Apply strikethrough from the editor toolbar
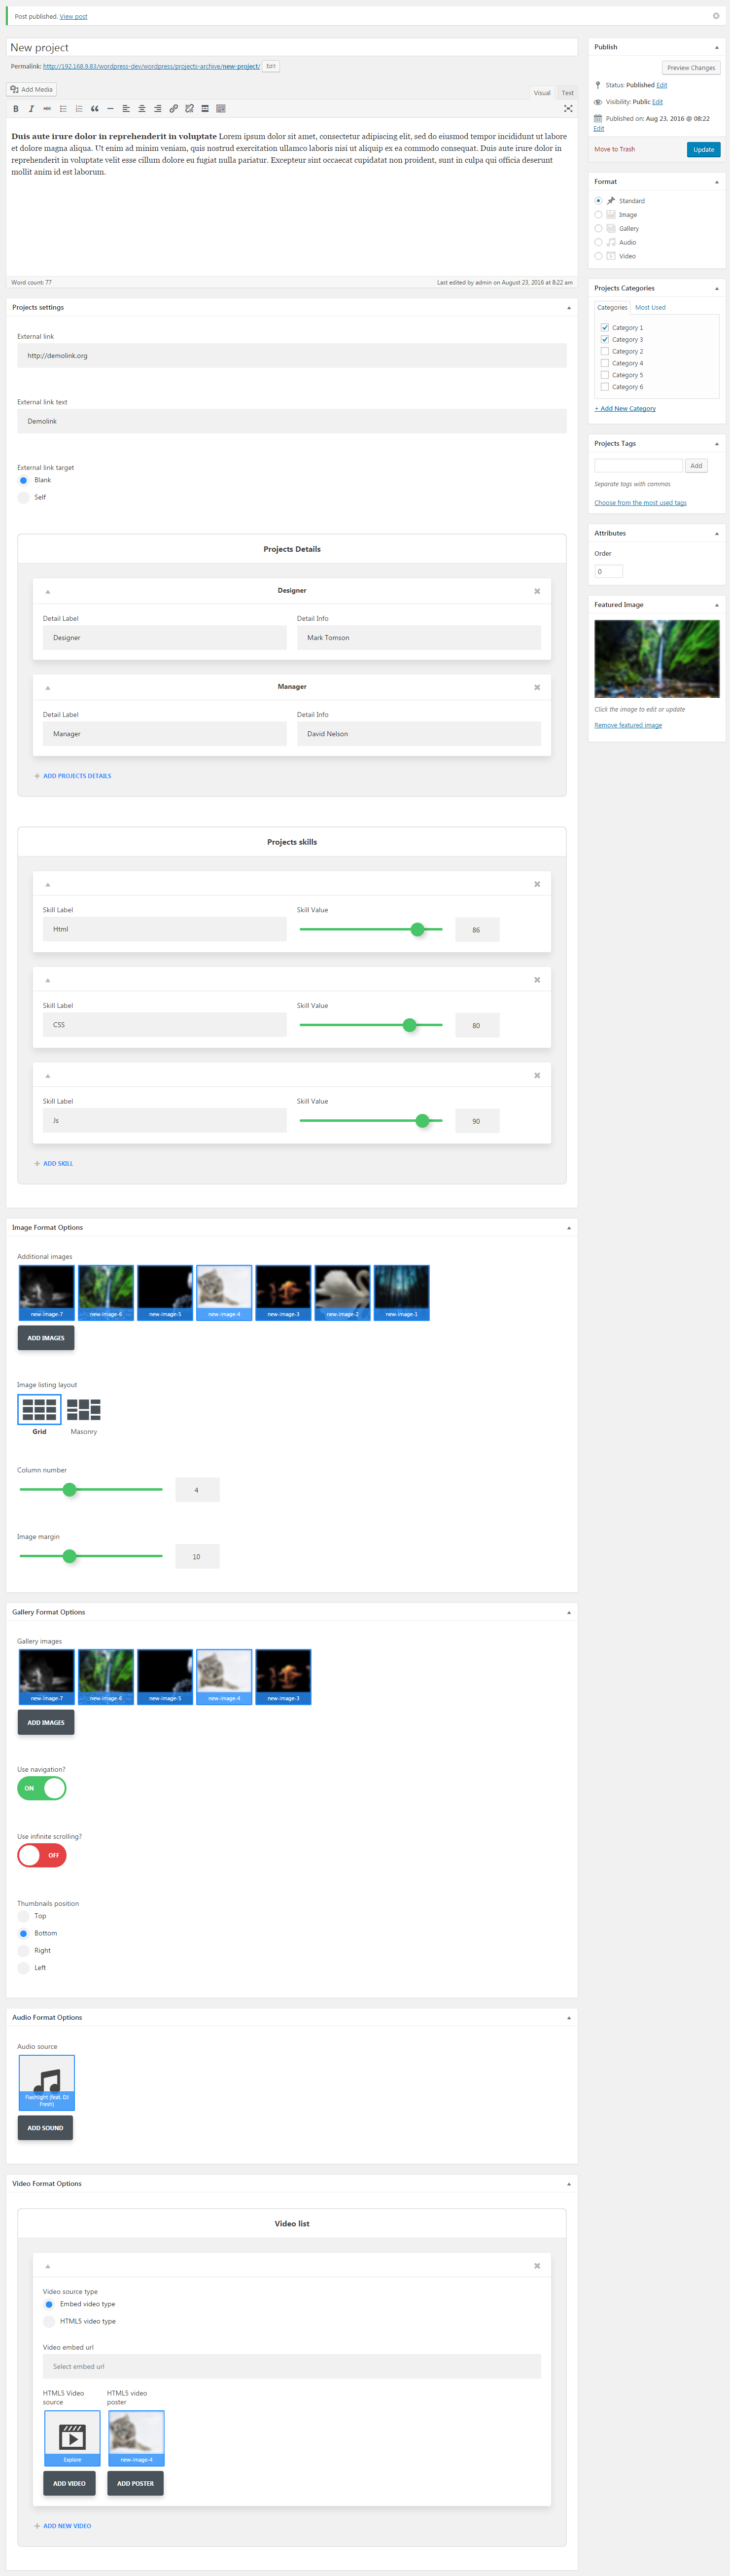730x2576 pixels. pyautogui.click(x=47, y=109)
